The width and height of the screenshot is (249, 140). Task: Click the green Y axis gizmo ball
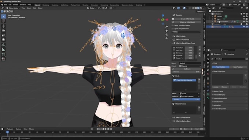(x=163, y=20)
